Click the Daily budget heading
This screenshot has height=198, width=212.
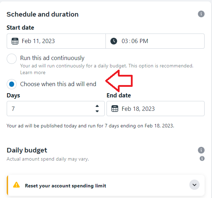click(x=27, y=150)
